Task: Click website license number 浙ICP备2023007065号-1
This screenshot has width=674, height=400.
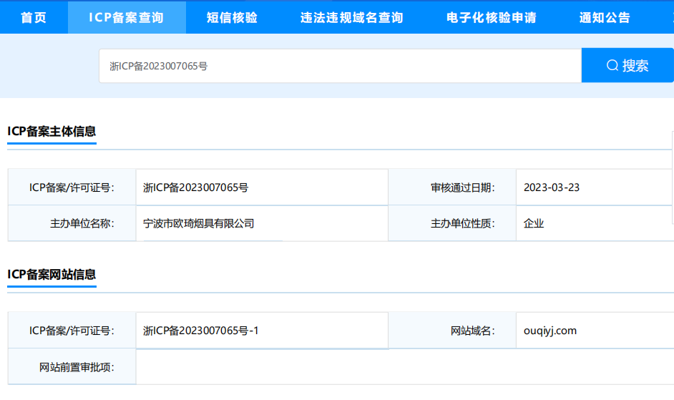Action: tap(200, 331)
